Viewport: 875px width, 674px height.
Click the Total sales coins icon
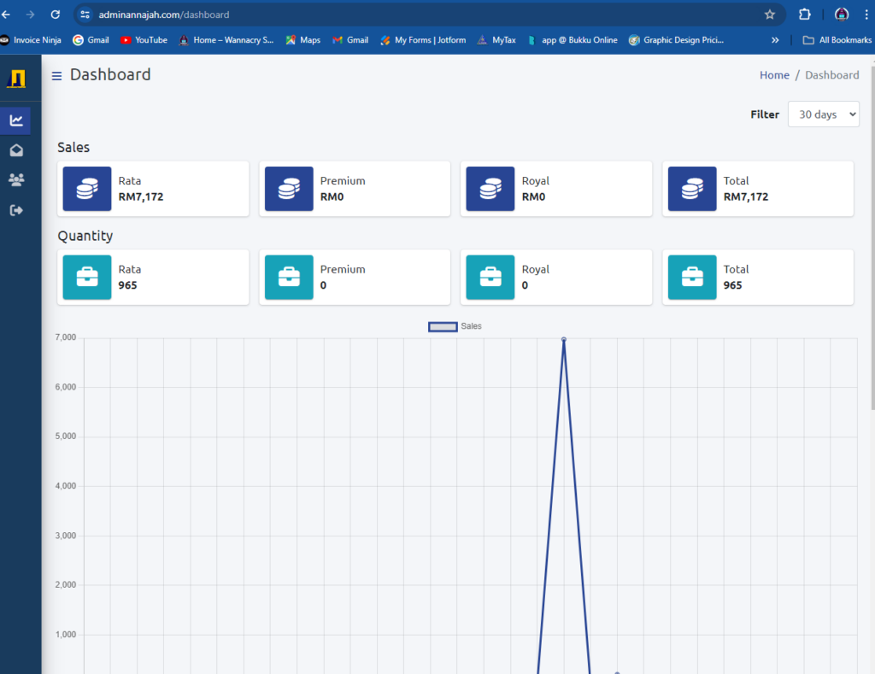(692, 189)
